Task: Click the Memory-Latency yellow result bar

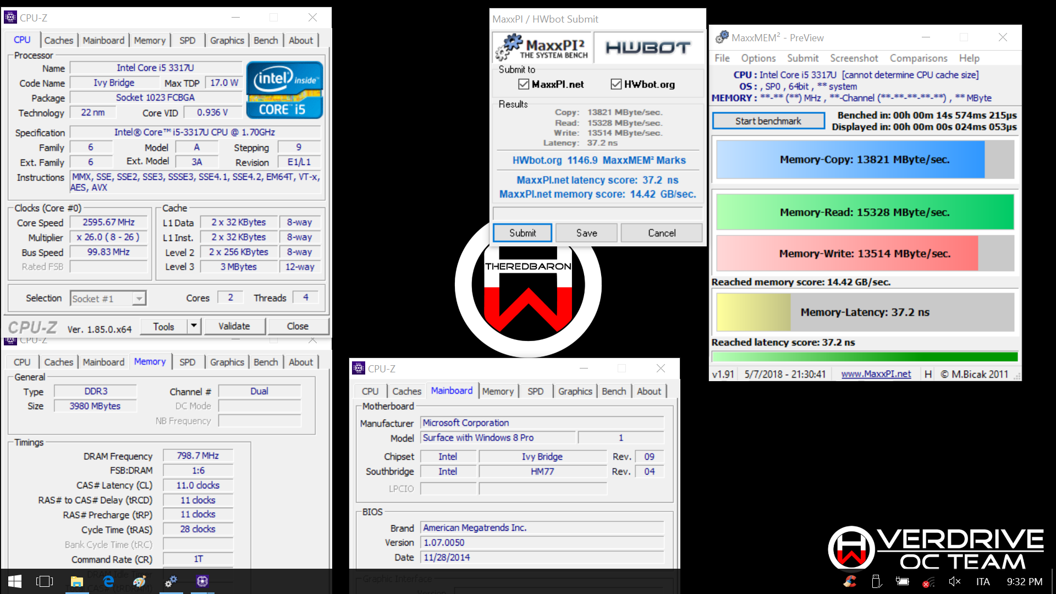Action: click(x=865, y=312)
